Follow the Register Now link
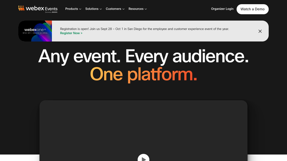The height and width of the screenshot is (161, 287). [71, 33]
